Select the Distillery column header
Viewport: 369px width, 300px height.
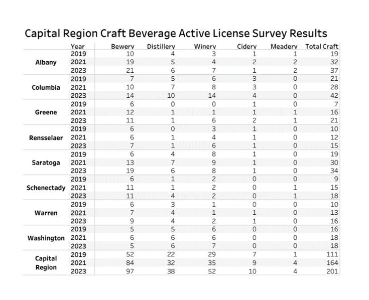point(161,47)
